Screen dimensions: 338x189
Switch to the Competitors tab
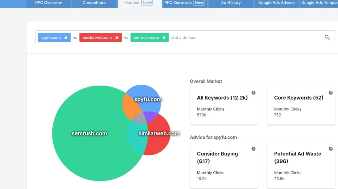[94, 3]
